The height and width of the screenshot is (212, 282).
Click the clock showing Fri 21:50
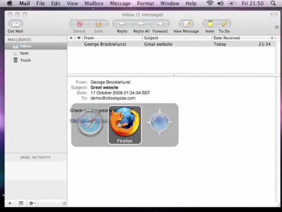[x=252, y=3]
